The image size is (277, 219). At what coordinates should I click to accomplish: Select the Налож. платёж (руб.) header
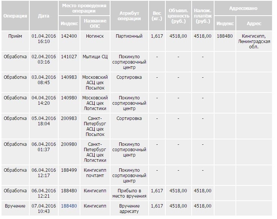pos(203,16)
